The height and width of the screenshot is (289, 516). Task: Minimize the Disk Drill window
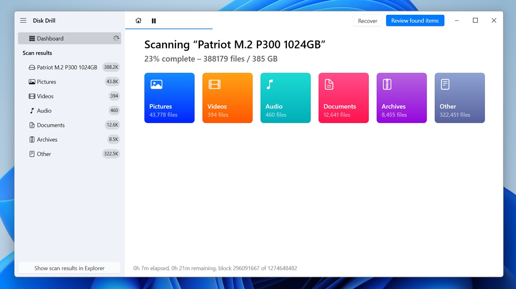pyautogui.click(x=457, y=21)
